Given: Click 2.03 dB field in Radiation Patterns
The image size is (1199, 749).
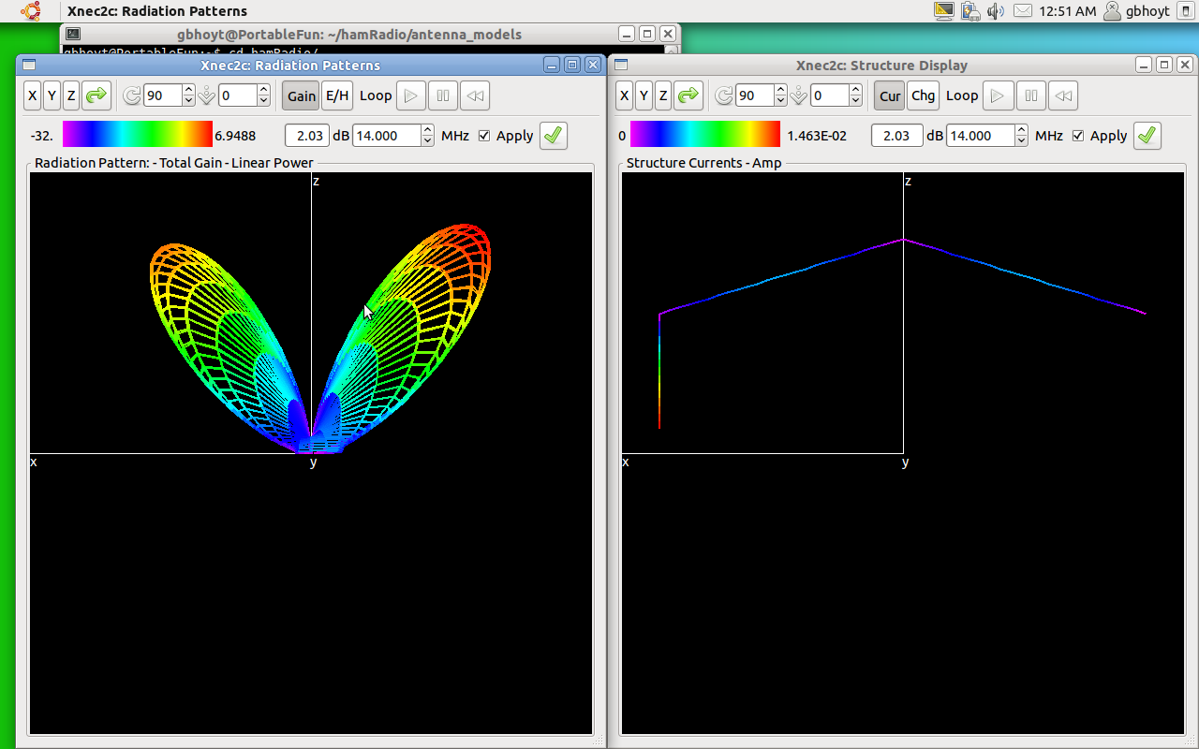Looking at the screenshot, I should tap(306, 136).
